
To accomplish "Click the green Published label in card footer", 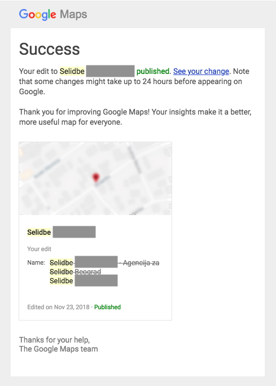I will coord(107,307).
